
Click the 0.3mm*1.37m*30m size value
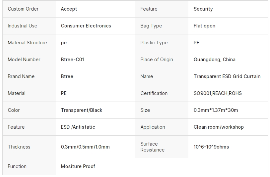click(216, 110)
